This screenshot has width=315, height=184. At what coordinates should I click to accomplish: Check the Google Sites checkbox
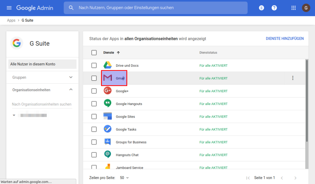[94, 117]
